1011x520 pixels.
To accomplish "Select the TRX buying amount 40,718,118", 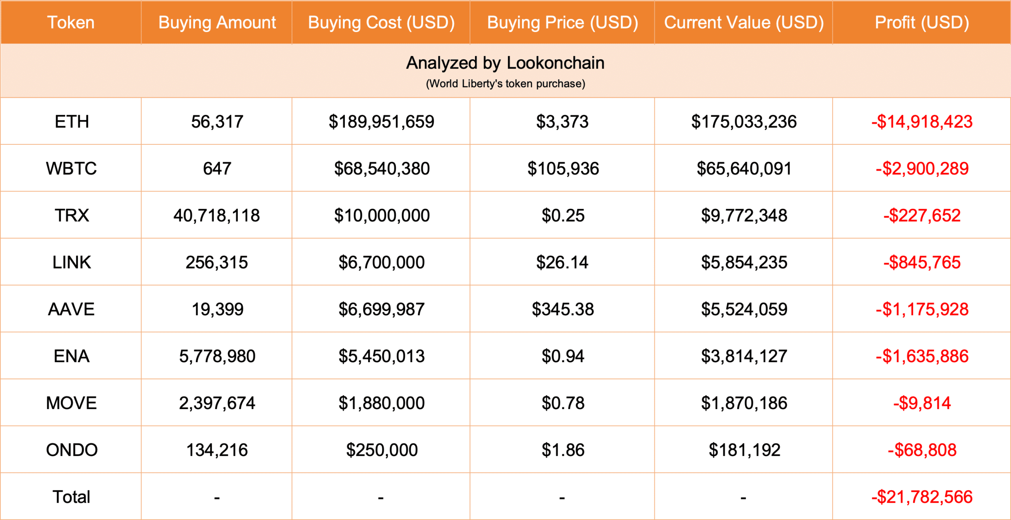I will (217, 215).
